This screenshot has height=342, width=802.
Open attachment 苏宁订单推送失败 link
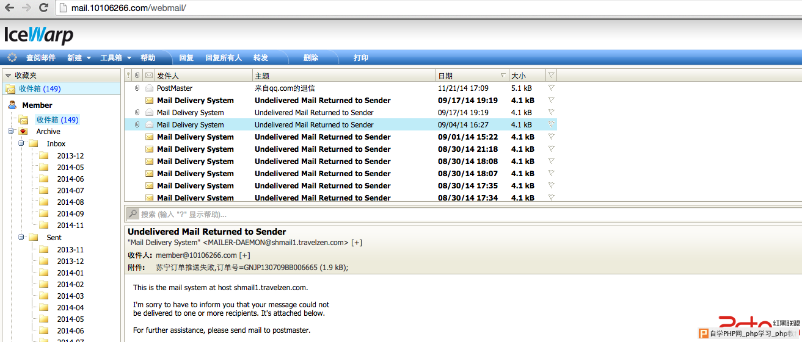[252, 268]
